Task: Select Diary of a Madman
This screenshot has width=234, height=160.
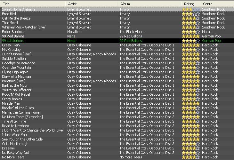Action: point(16,76)
